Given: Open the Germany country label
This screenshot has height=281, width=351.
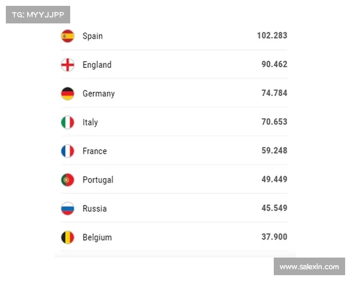Looking at the screenshot, I should click(98, 94).
